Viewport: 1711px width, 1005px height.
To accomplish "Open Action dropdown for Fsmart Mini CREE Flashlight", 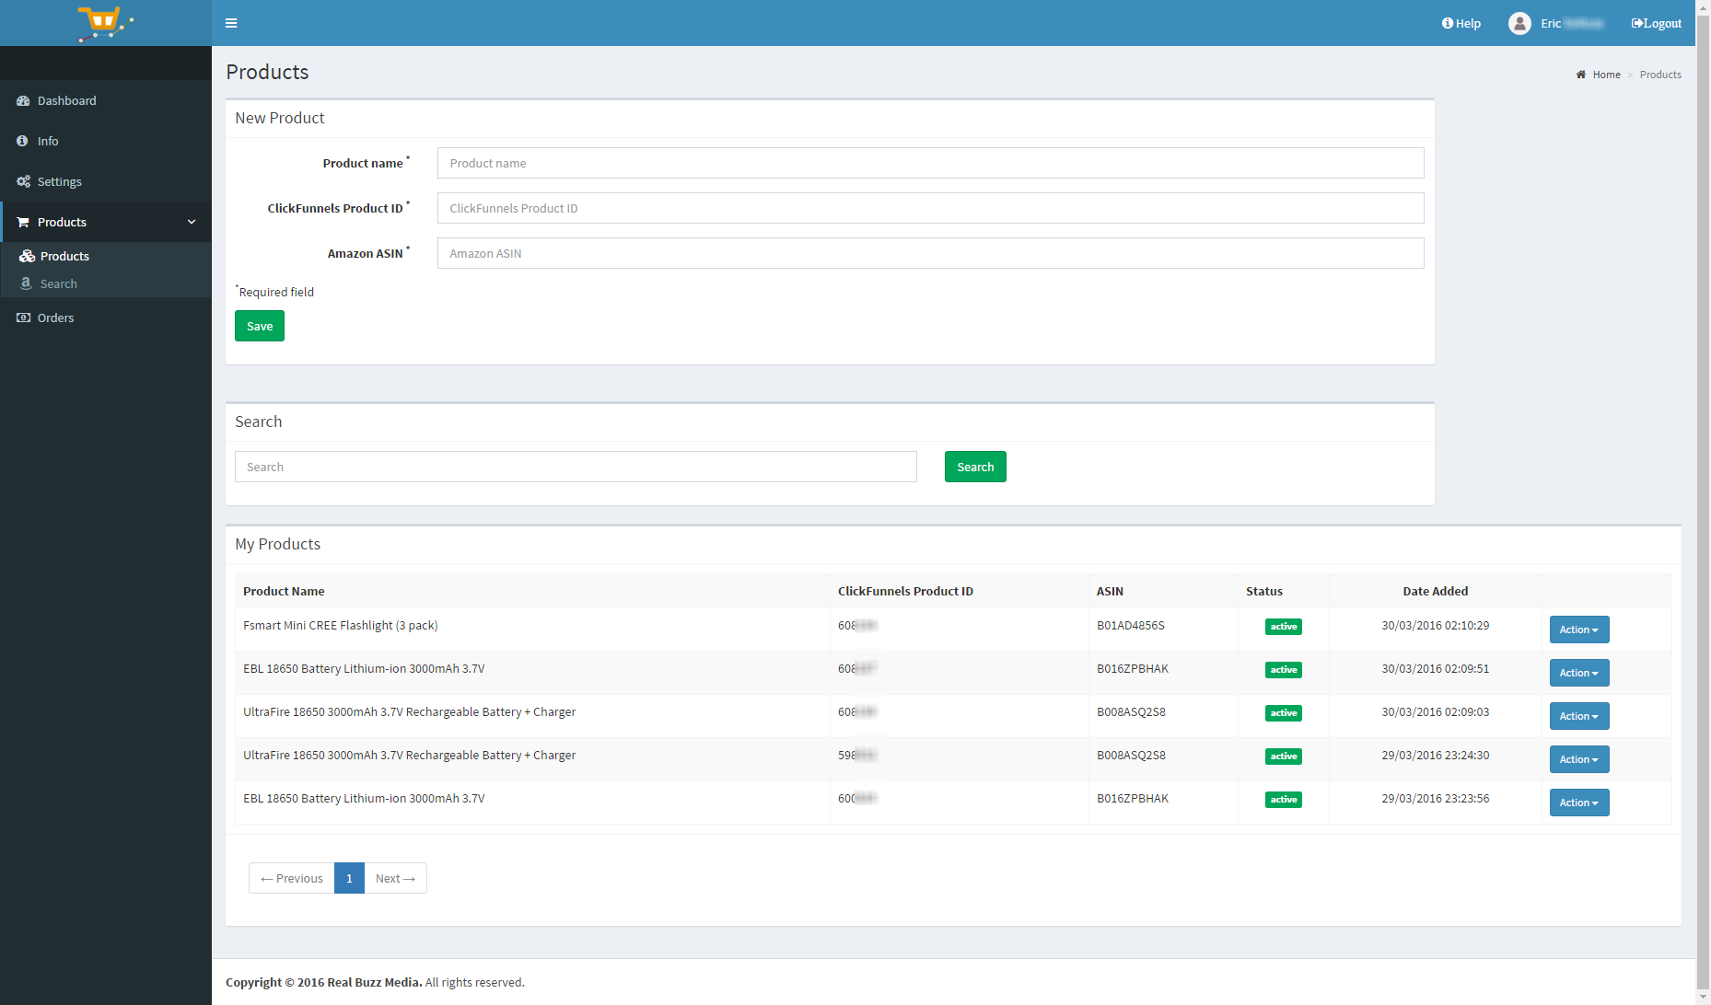I will tap(1579, 630).
